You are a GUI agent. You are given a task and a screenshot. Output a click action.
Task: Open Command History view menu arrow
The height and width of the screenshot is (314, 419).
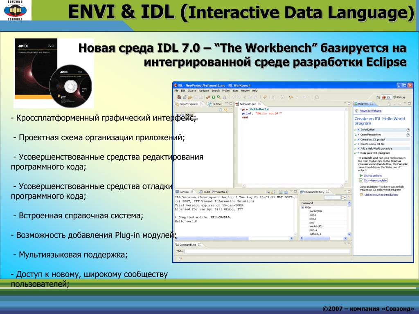click(349, 197)
